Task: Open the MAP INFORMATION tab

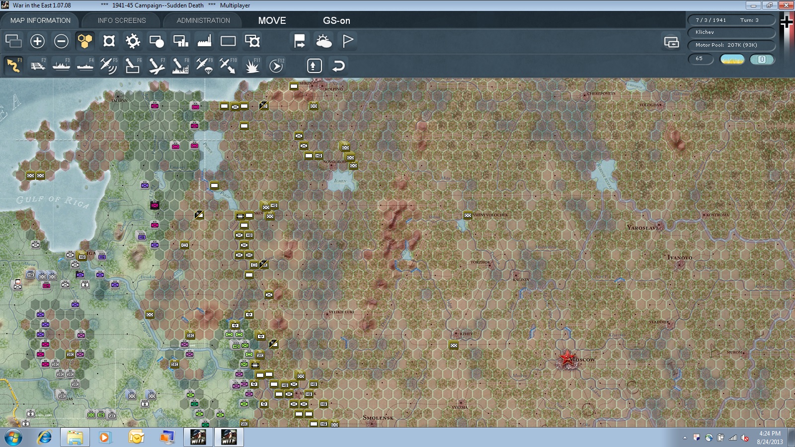Action: pyautogui.click(x=40, y=20)
